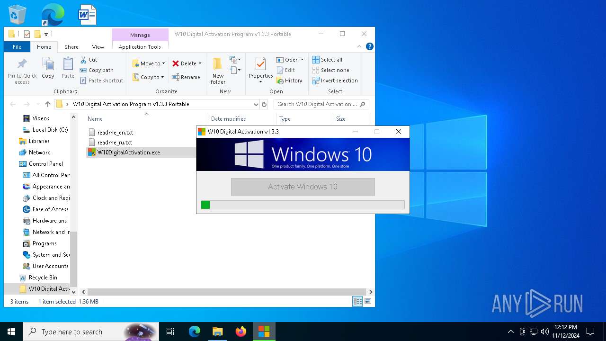This screenshot has width=606, height=341.
Task: Select Copy path in Clipboard group
Action: point(97,70)
